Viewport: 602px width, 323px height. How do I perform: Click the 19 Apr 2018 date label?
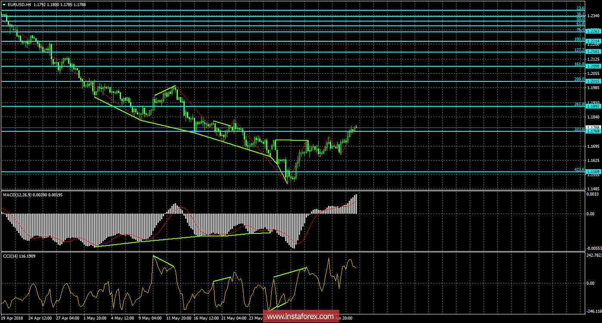click(12, 318)
